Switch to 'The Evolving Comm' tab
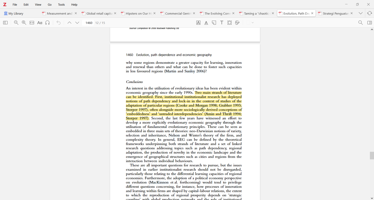 [x=217, y=13]
